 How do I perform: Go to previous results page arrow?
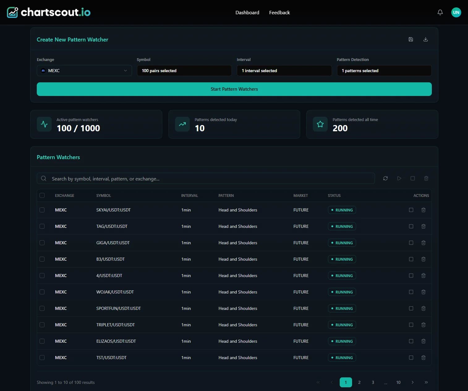[332, 382]
